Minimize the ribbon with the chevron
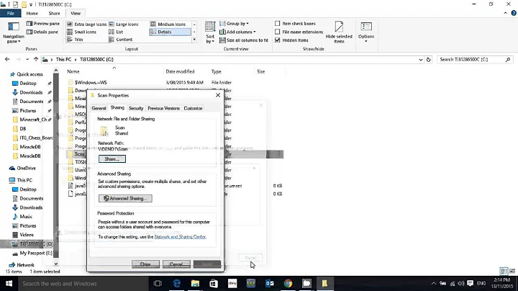 coord(506,13)
